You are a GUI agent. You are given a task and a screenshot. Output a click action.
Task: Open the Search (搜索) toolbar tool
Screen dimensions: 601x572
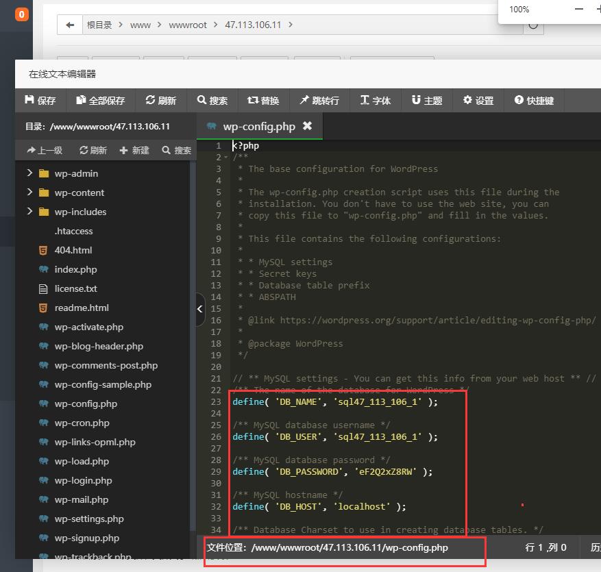pos(212,101)
